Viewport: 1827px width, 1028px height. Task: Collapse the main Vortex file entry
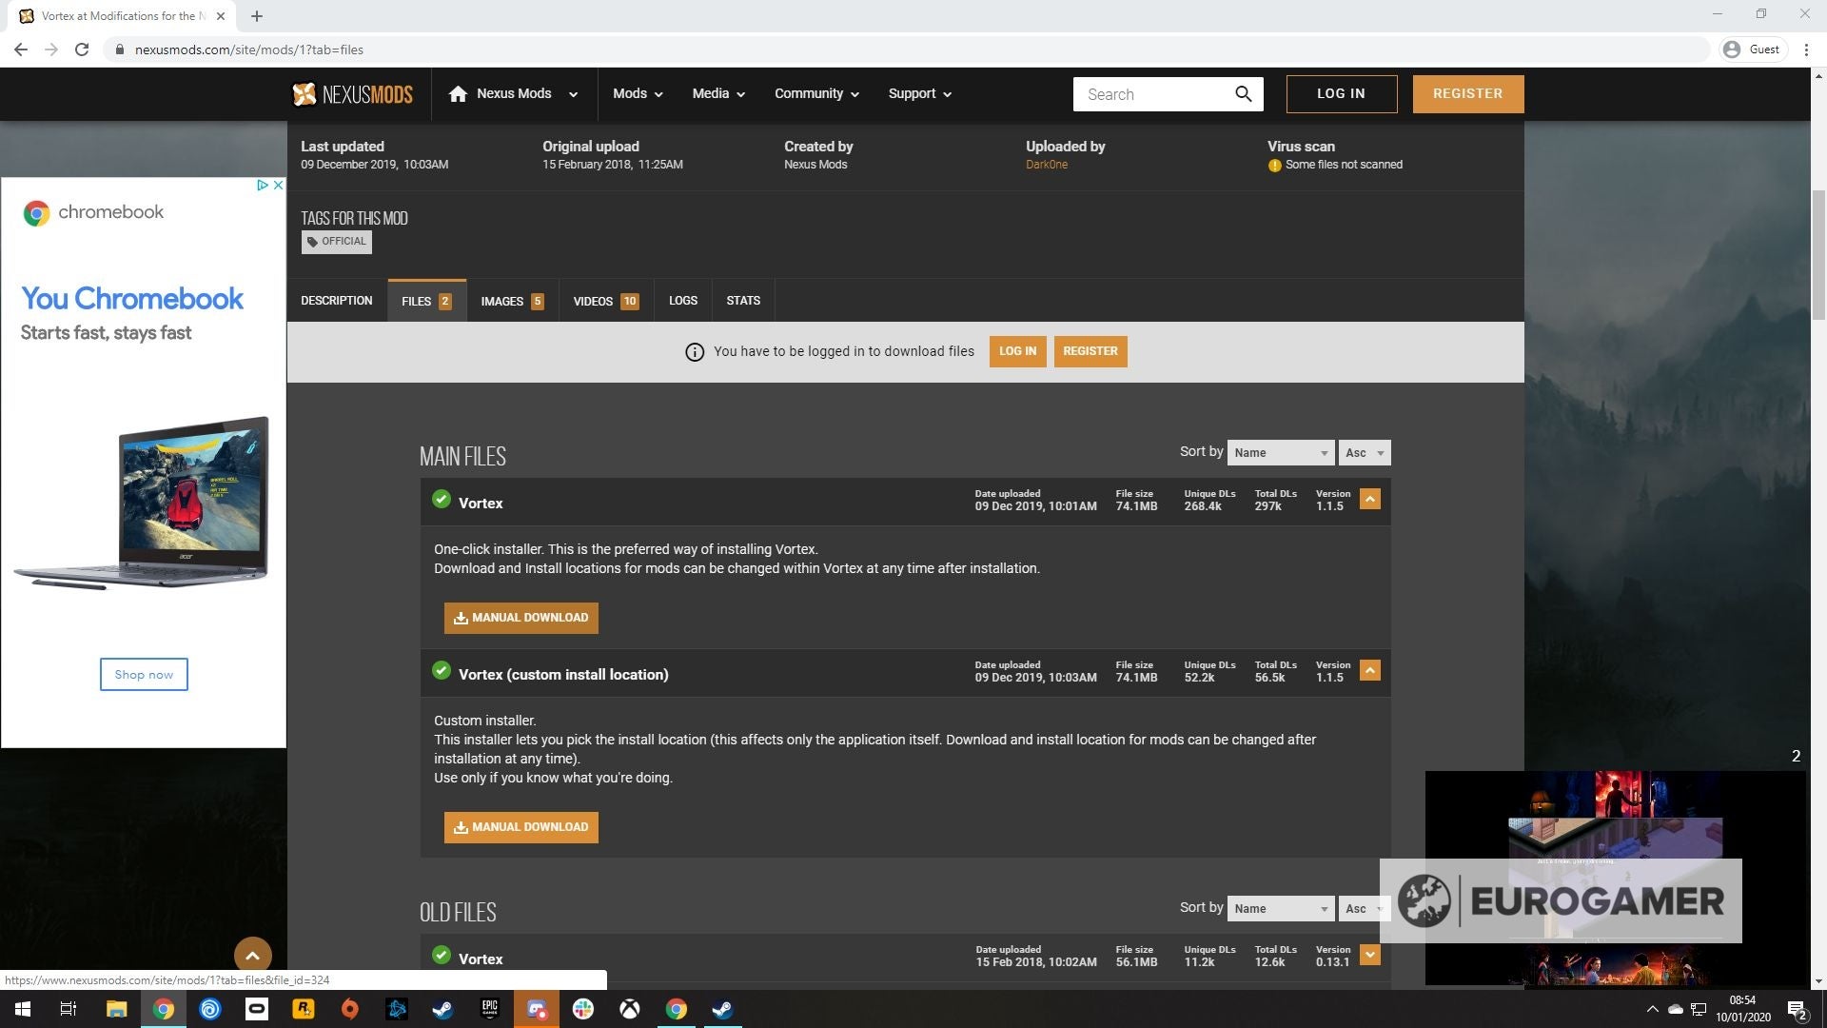1369,499
